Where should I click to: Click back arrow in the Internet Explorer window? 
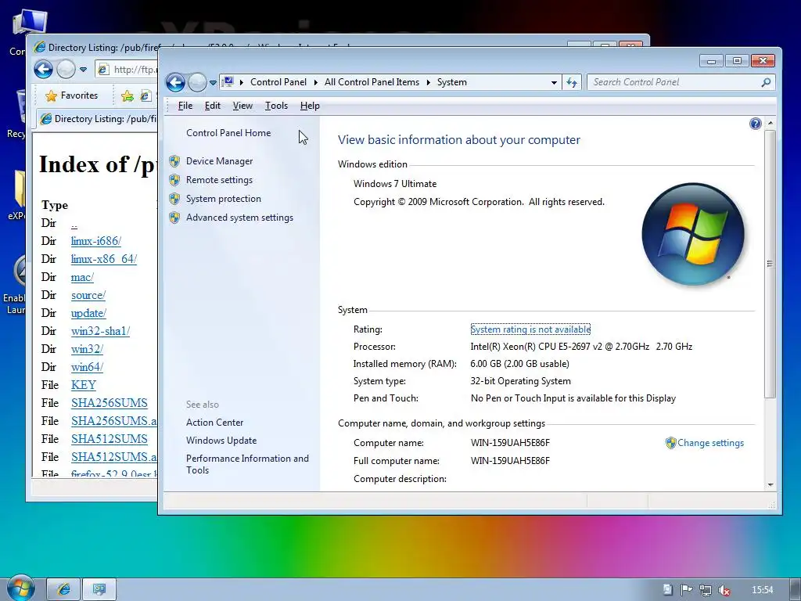click(x=44, y=69)
